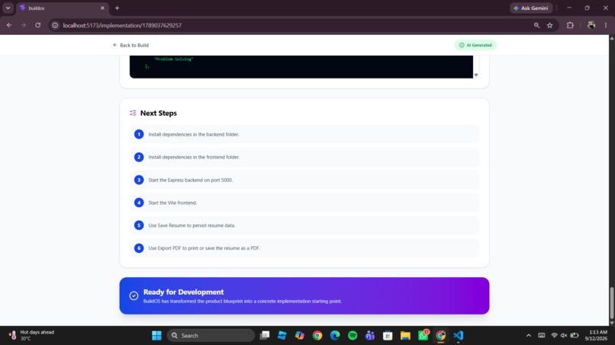Viewport: 615px width, 345px height.
Task: Open Microsoft Store from taskbar
Action: (x=388, y=336)
